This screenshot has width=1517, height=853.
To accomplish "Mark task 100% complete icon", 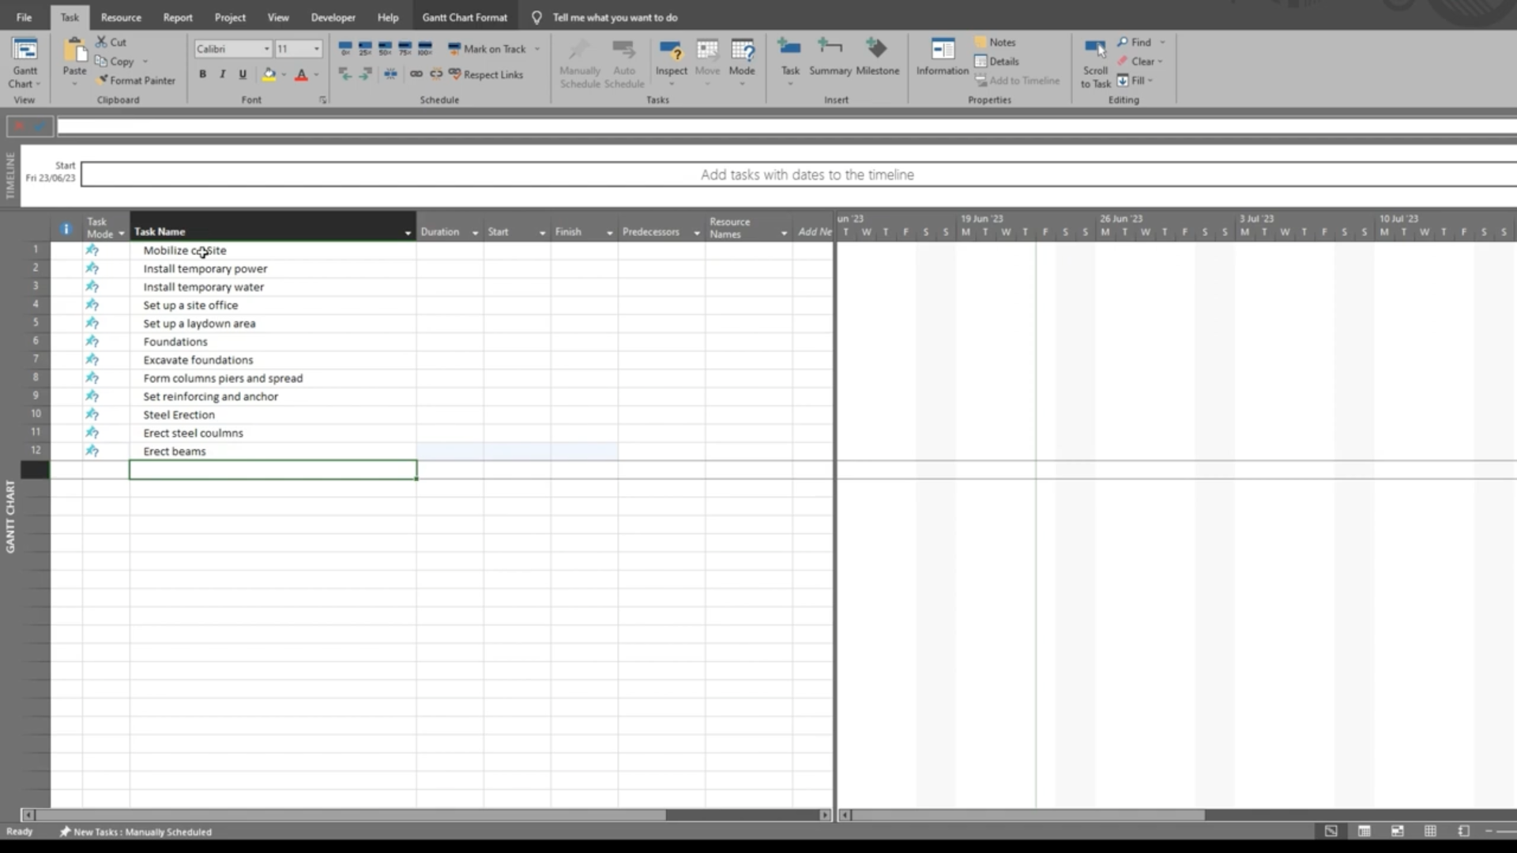I will pos(425,49).
